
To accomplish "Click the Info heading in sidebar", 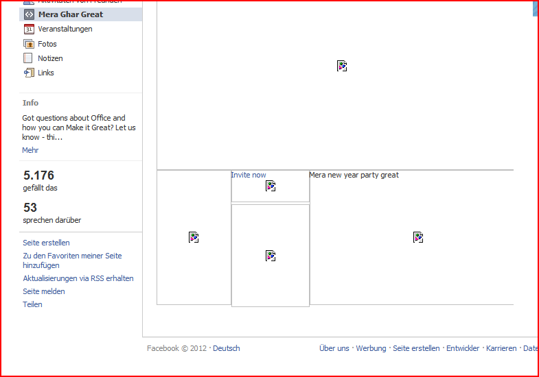I will click(30, 103).
